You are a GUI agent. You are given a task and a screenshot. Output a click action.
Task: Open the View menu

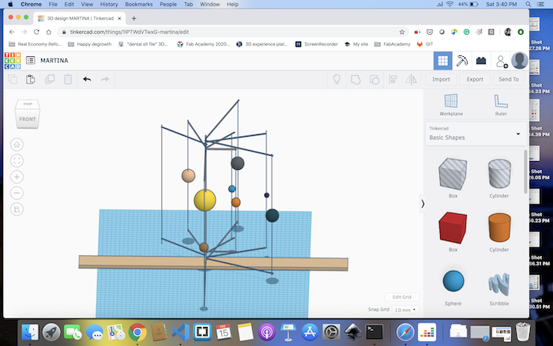87,4
